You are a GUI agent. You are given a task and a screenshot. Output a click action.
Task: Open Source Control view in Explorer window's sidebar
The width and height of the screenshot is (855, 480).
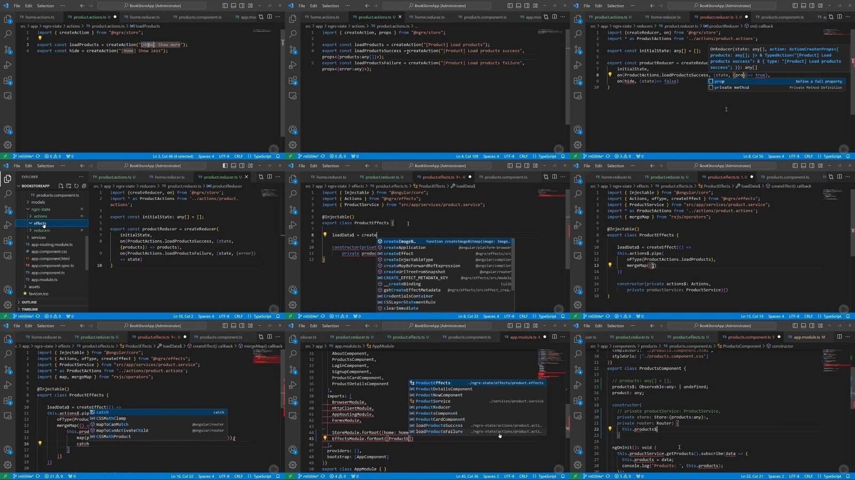(x=8, y=209)
